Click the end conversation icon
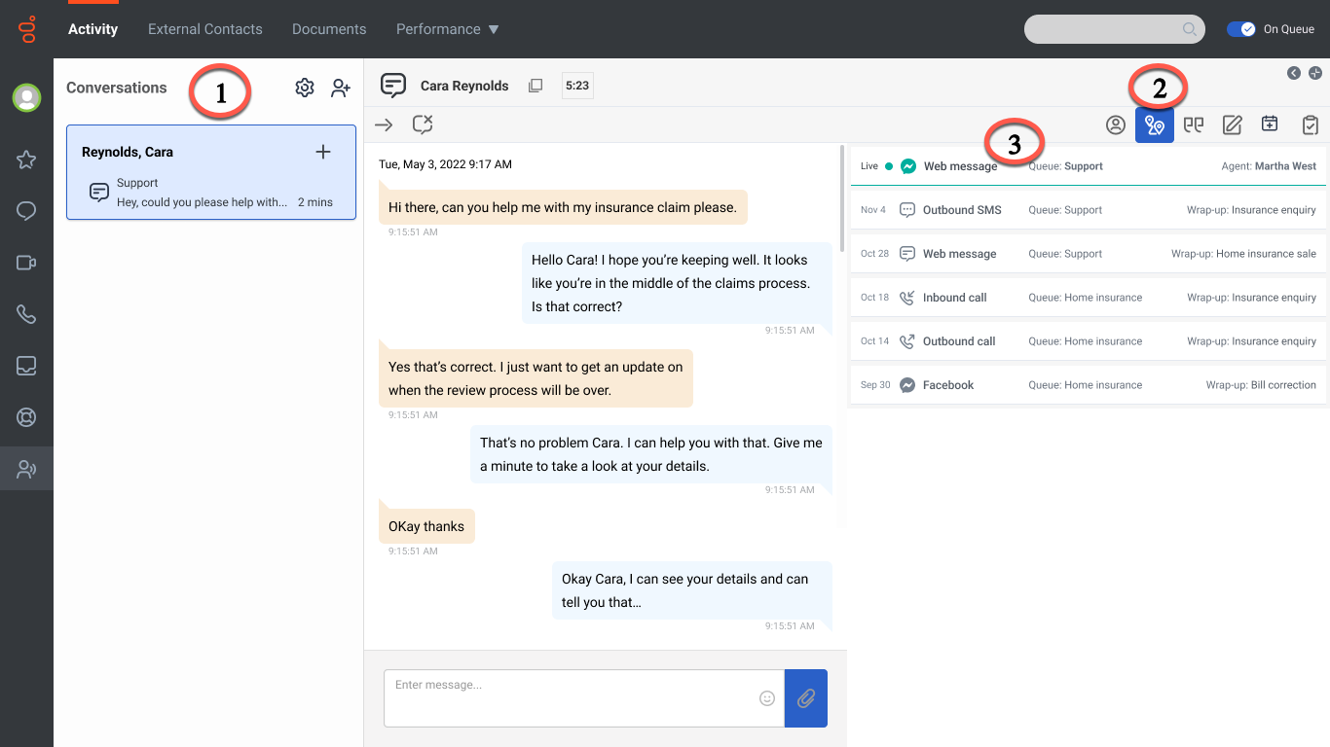1330x747 pixels. [x=422, y=124]
